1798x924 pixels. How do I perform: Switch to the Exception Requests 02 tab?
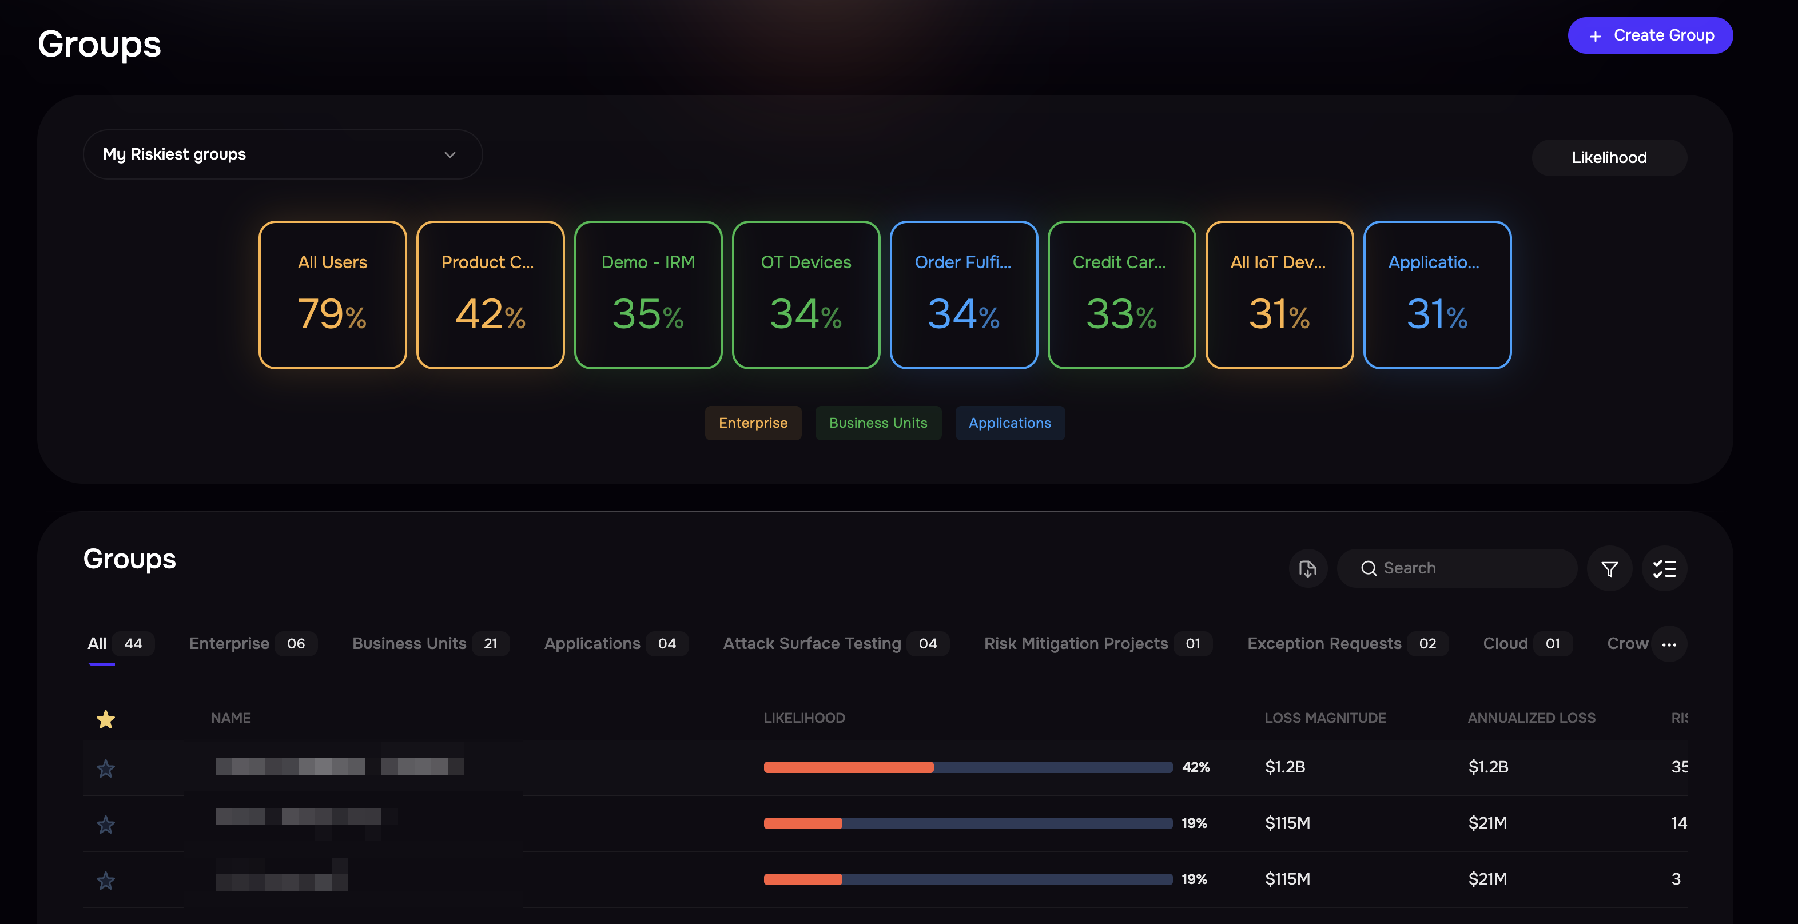click(x=1347, y=643)
